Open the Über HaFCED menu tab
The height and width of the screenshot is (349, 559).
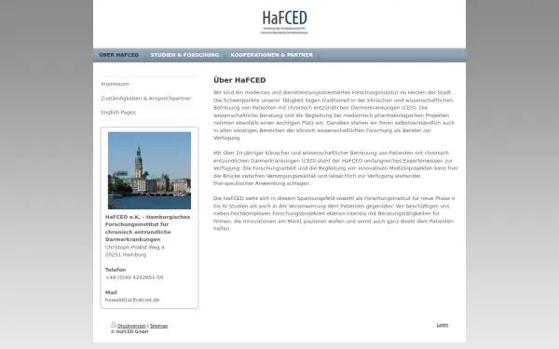(x=118, y=55)
